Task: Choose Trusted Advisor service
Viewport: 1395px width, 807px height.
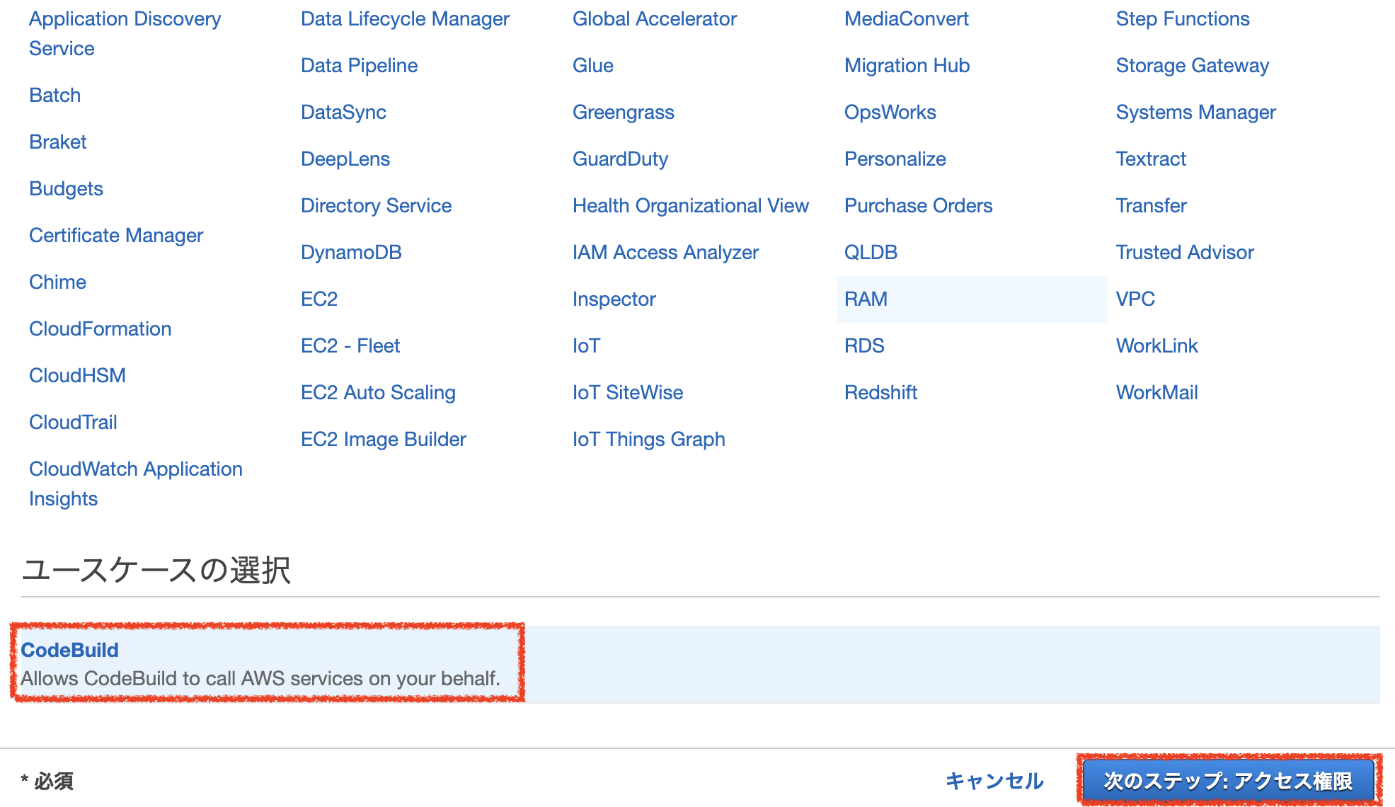Action: (1186, 252)
